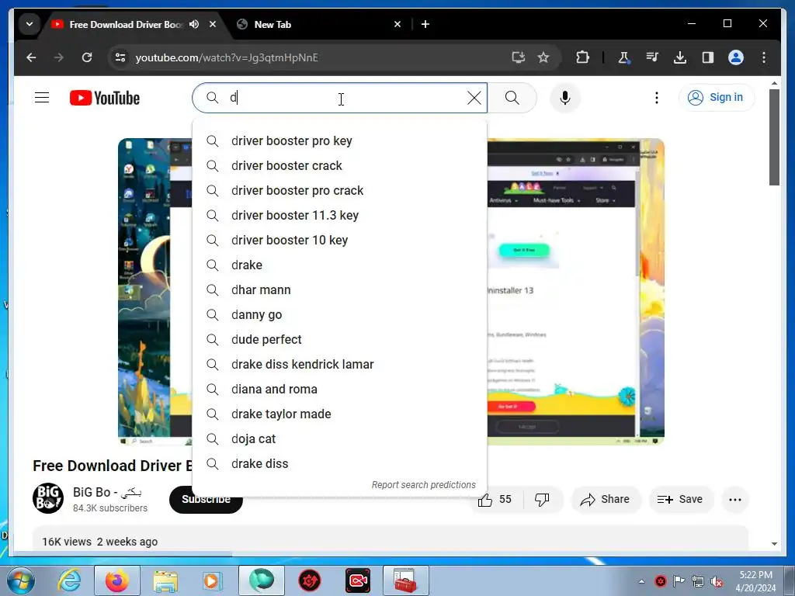Like the video showing 55 likes
The image size is (795, 596).
(x=495, y=500)
